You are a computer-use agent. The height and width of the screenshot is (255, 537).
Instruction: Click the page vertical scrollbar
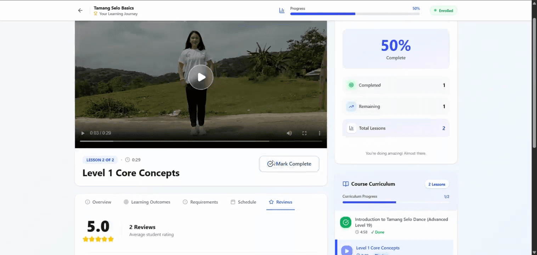pyautogui.click(x=534, y=82)
